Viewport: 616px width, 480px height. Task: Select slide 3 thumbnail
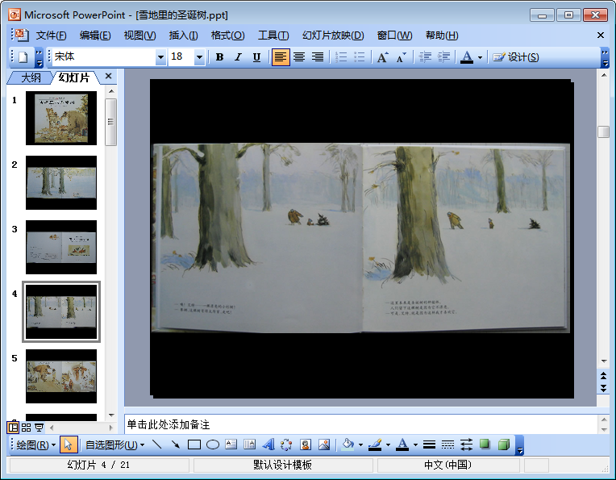click(x=61, y=248)
